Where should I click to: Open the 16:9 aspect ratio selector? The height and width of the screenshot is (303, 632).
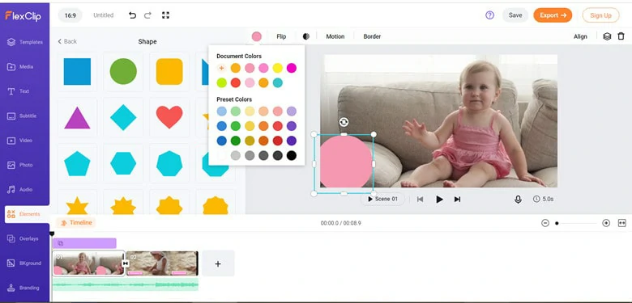pos(70,15)
